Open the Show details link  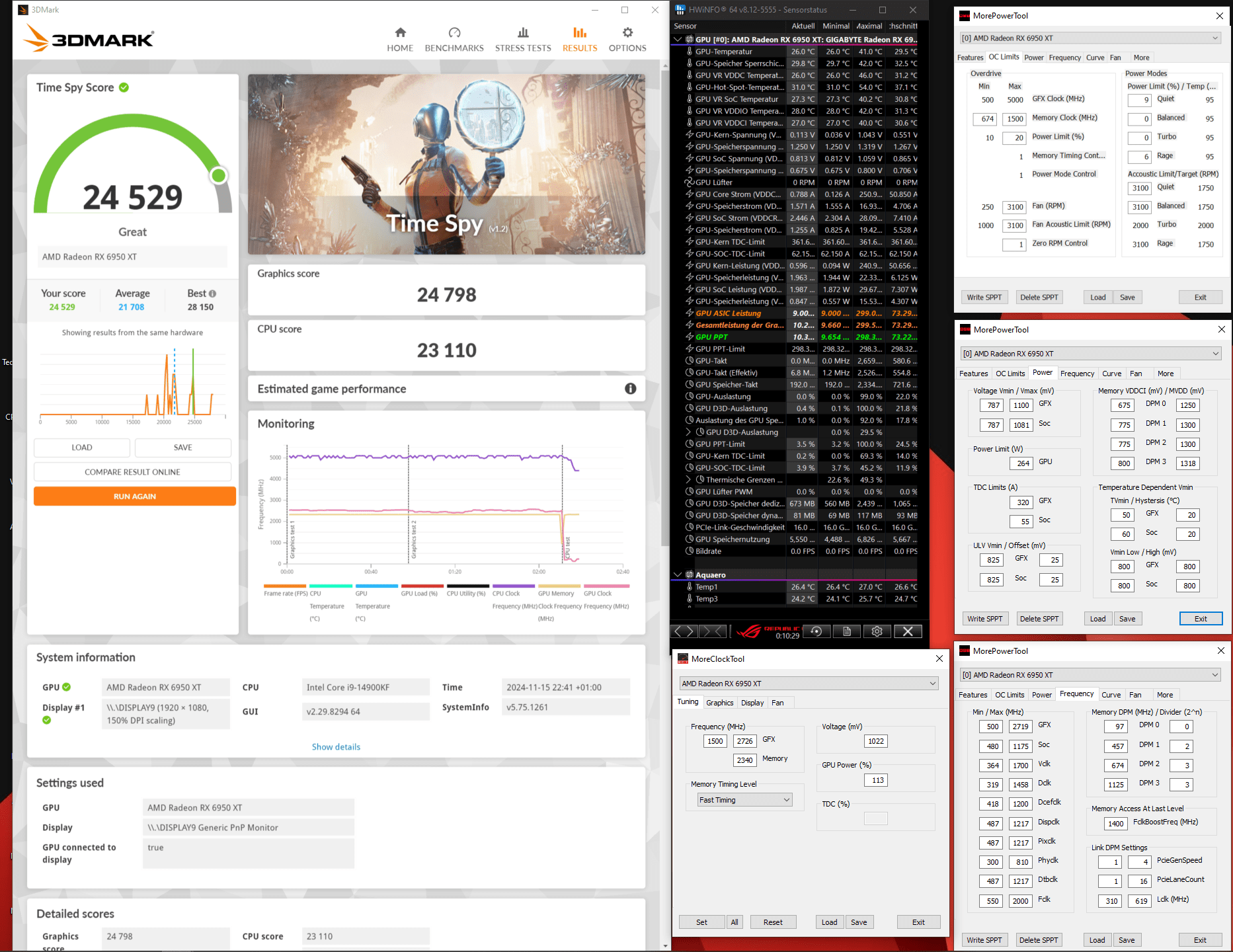coord(336,747)
